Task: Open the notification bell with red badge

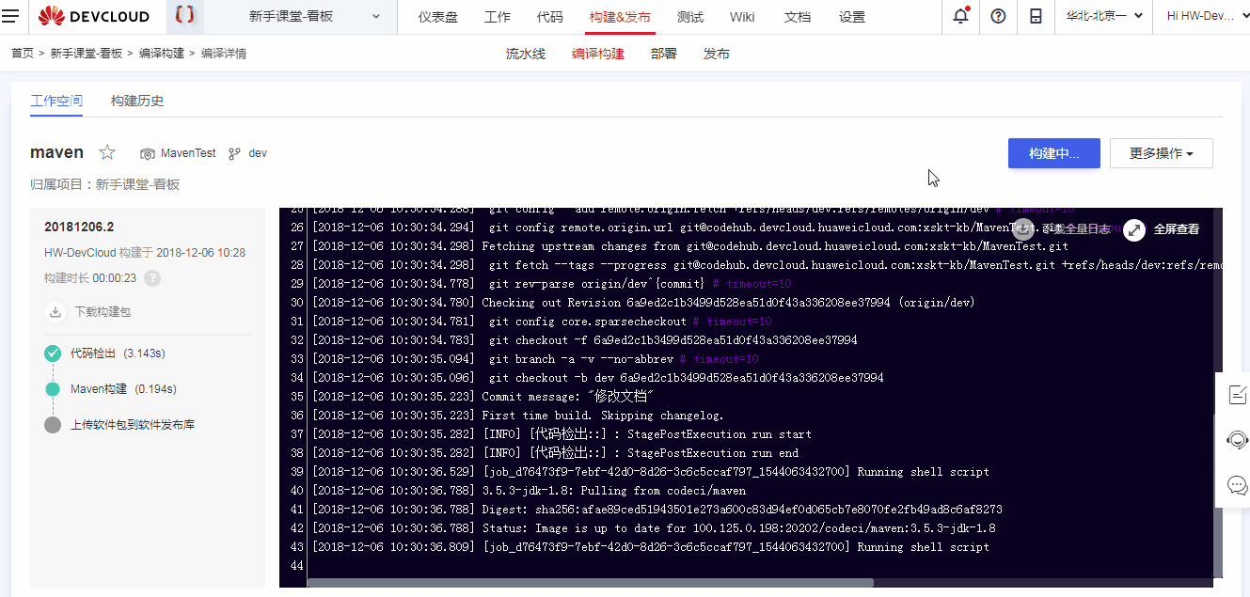Action: pyautogui.click(x=958, y=16)
